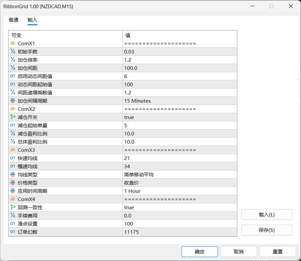Click the ½ icon next to 总体盈利比例
The height and width of the screenshot is (261, 301).
(13, 142)
